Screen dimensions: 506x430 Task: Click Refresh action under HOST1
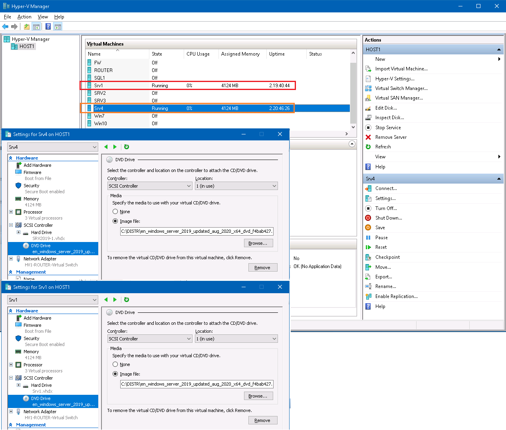tap(383, 147)
